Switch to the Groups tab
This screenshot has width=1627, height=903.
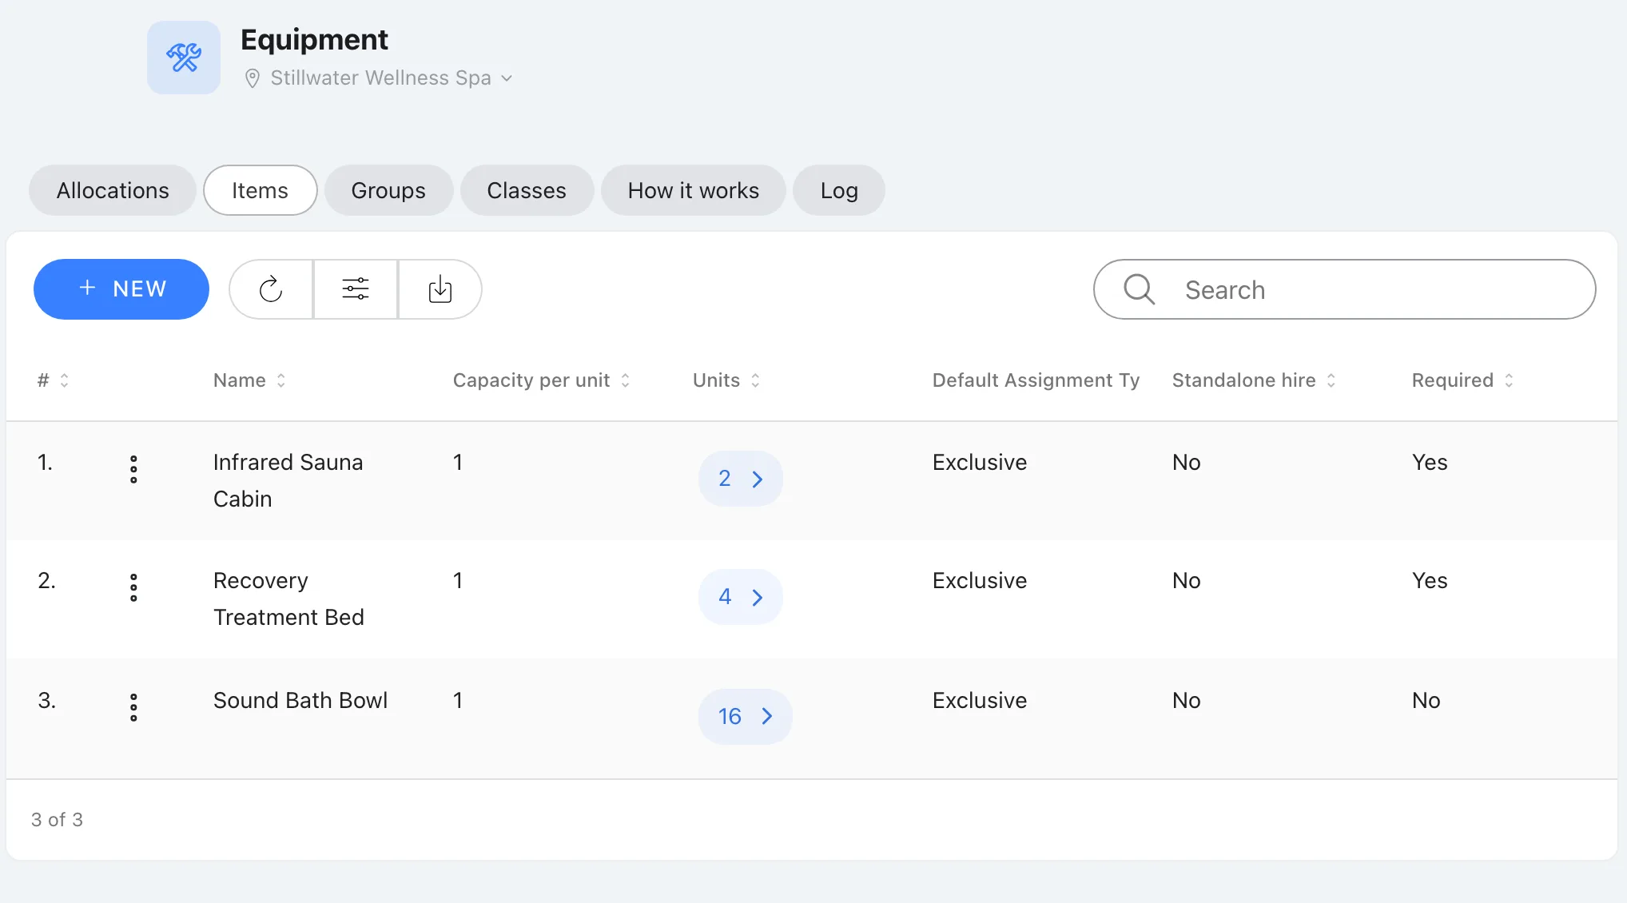pyautogui.click(x=388, y=190)
